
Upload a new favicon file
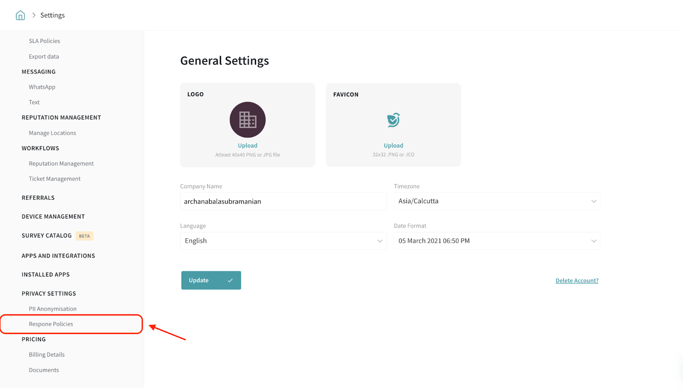(x=393, y=146)
